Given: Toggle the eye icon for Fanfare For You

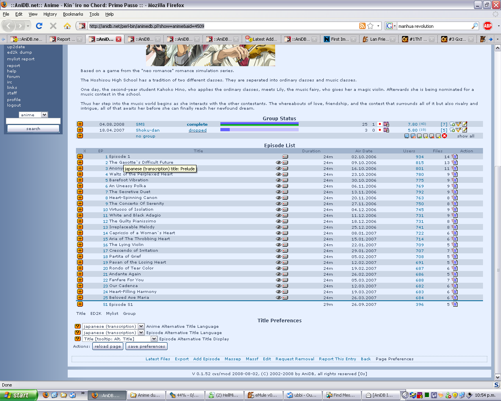Looking at the screenshot, I should [279, 280].
